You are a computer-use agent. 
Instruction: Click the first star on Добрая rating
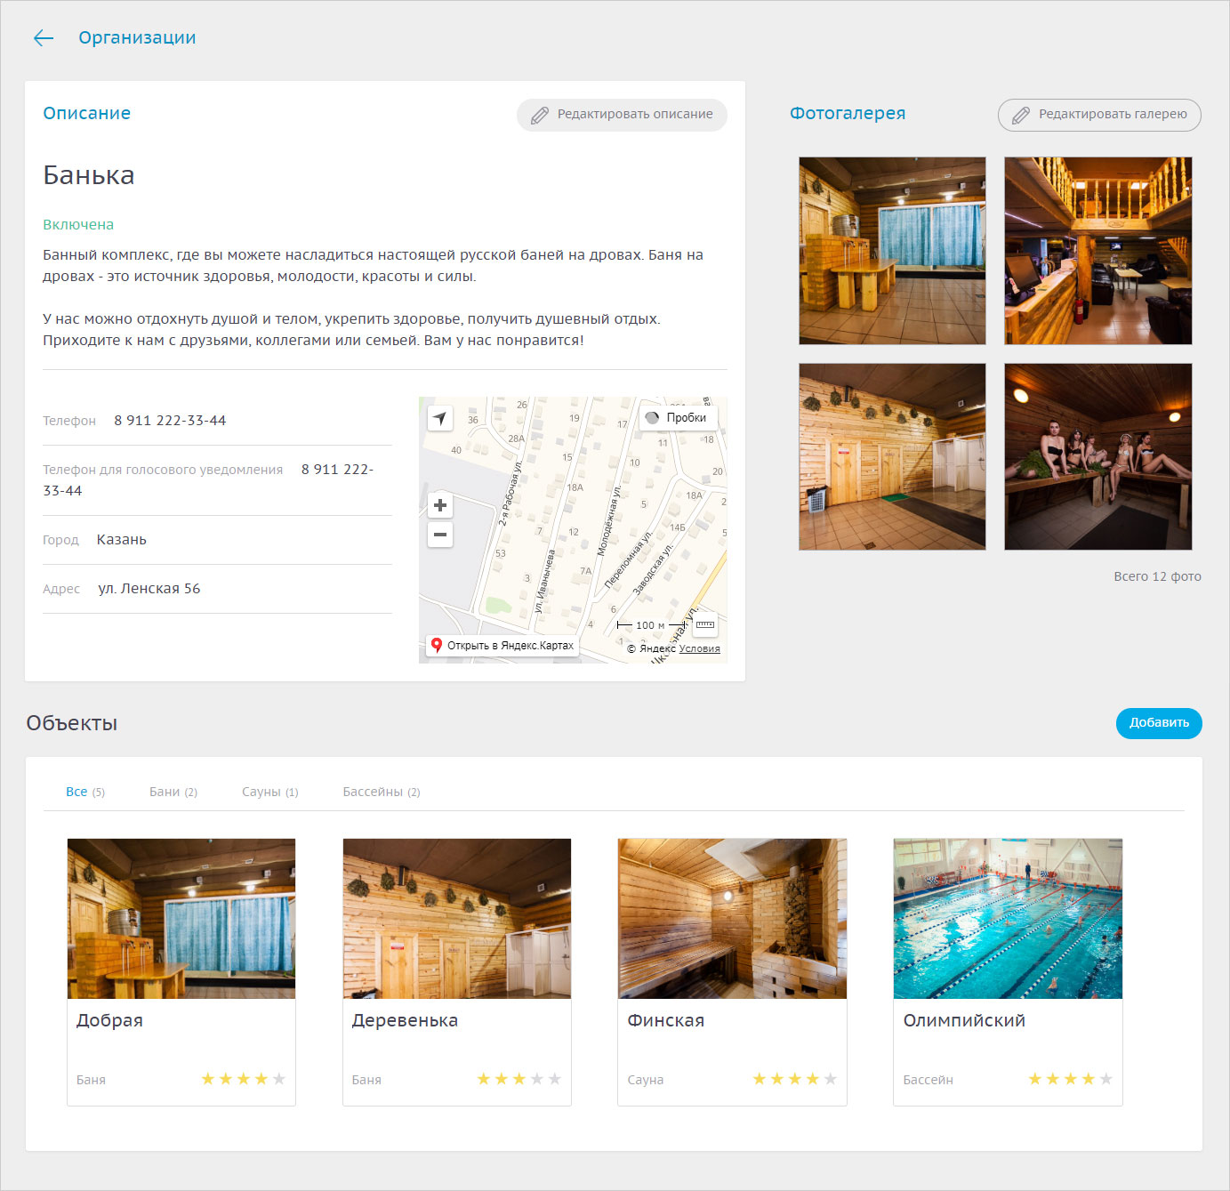208,1079
